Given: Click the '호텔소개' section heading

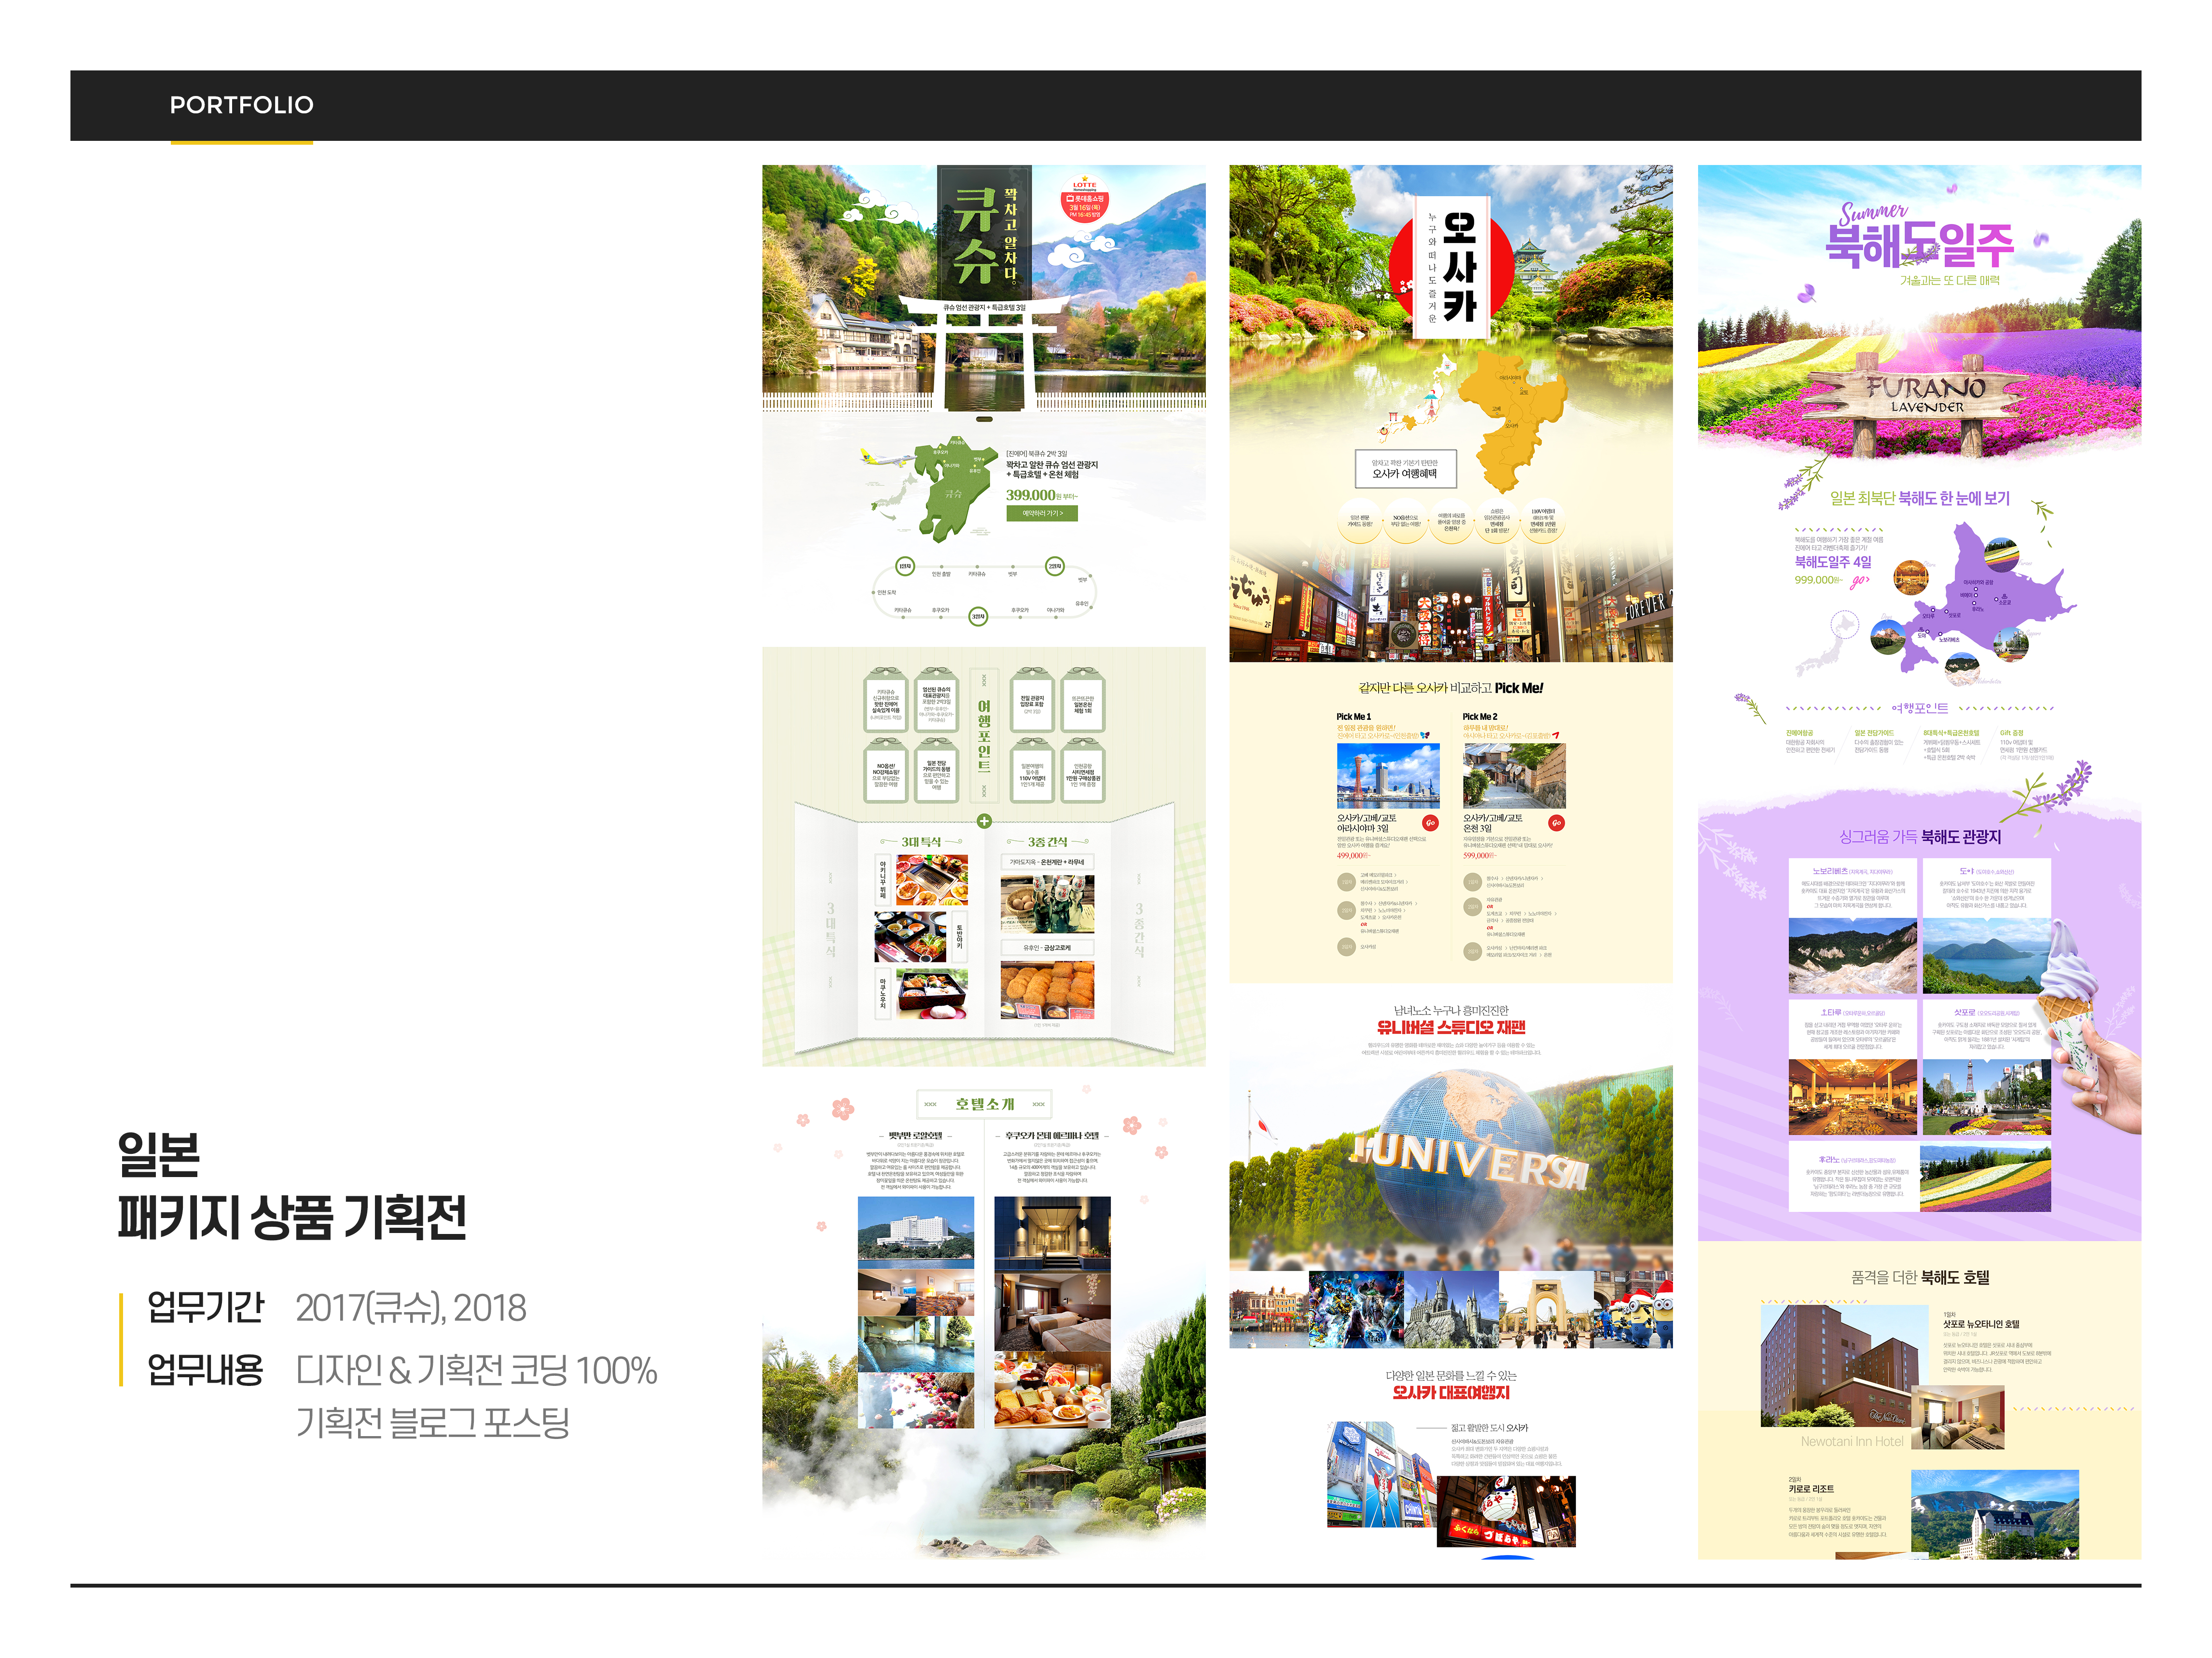Looking at the screenshot, I should [984, 1104].
